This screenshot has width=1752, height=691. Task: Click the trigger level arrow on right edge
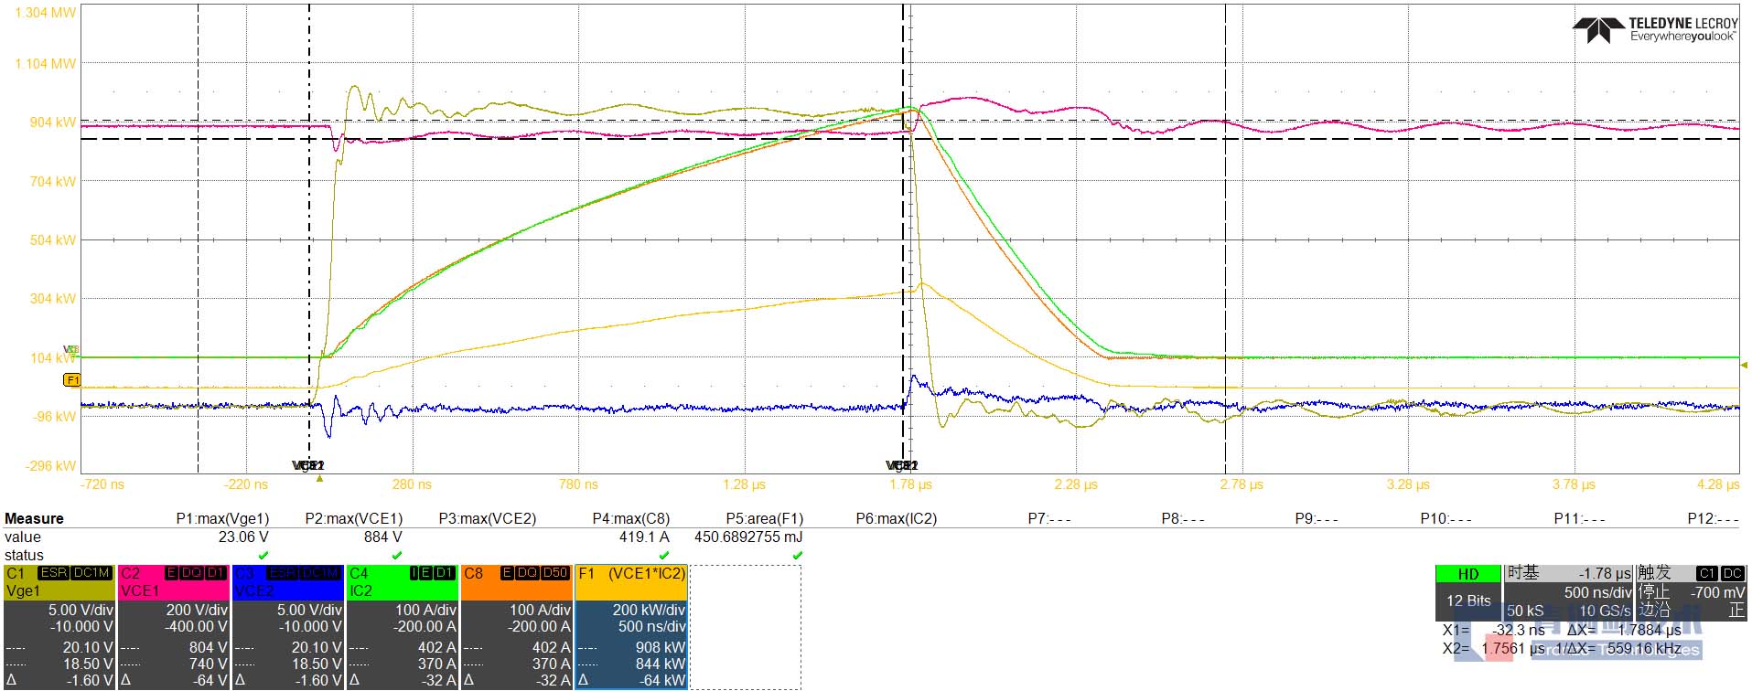1746,365
